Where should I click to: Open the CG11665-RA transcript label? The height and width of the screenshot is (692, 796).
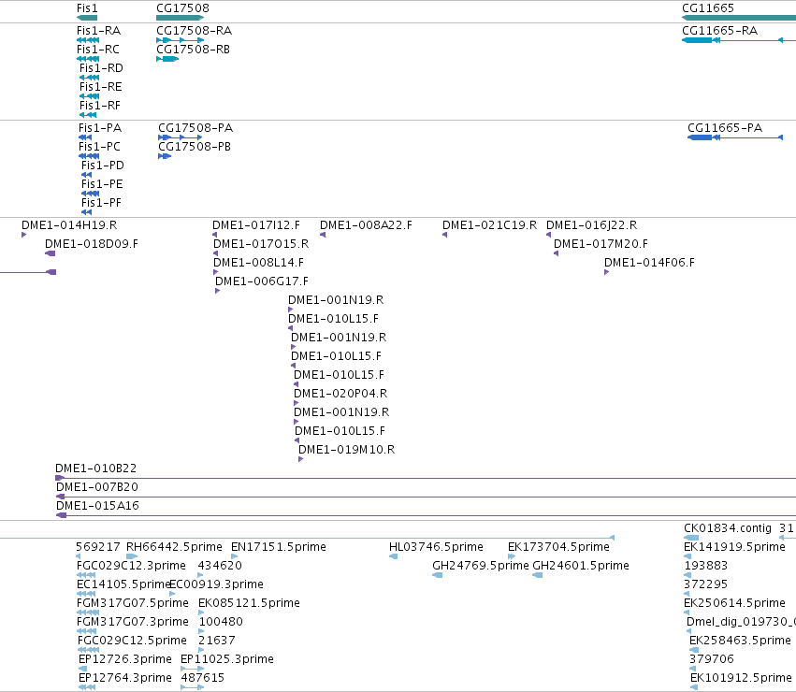(x=719, y=31)
